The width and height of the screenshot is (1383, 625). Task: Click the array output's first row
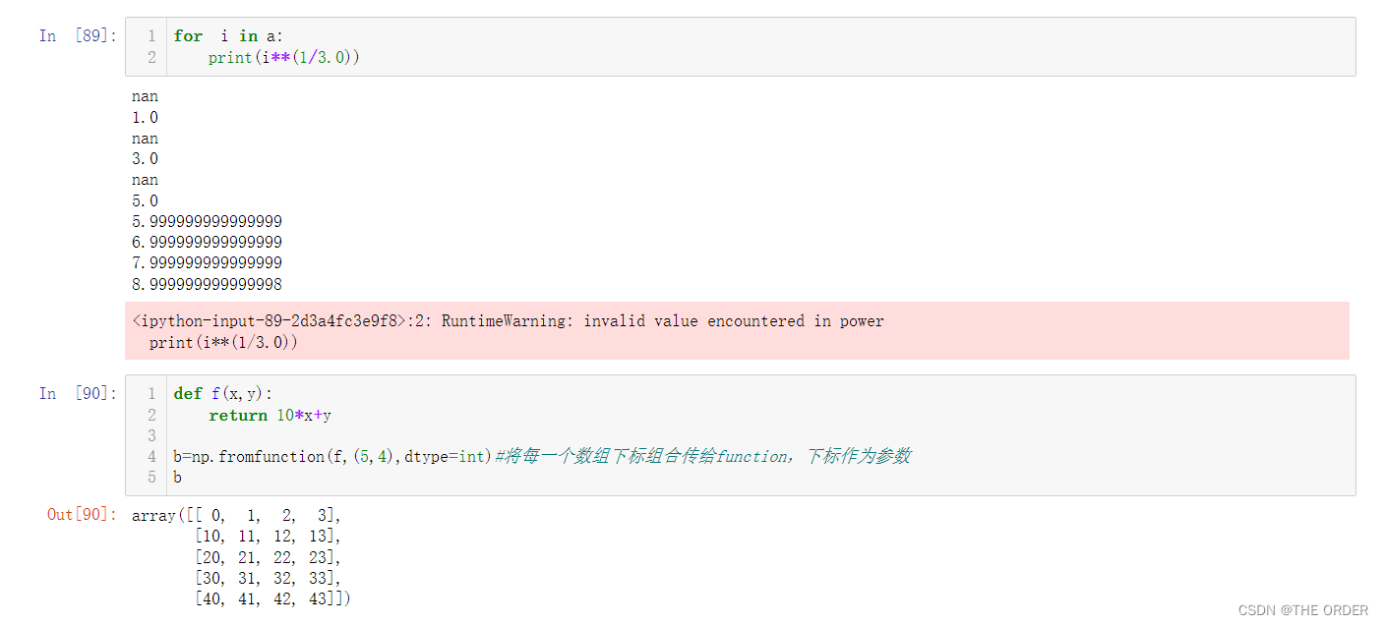[x=237, y=516]
